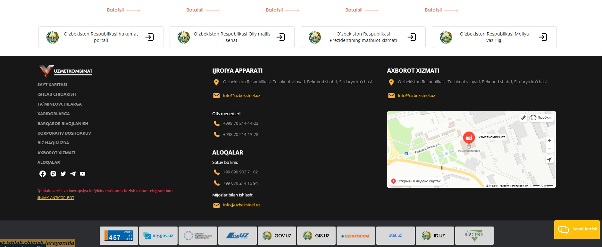This screenshot has height=247, width=602.
Task: Zoom out on the Yandex map
Action: click(x=549, y=149)
